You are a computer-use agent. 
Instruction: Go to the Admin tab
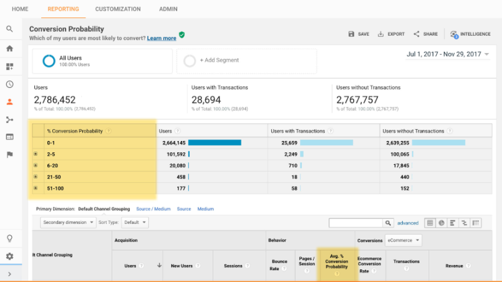pos(168,9)
